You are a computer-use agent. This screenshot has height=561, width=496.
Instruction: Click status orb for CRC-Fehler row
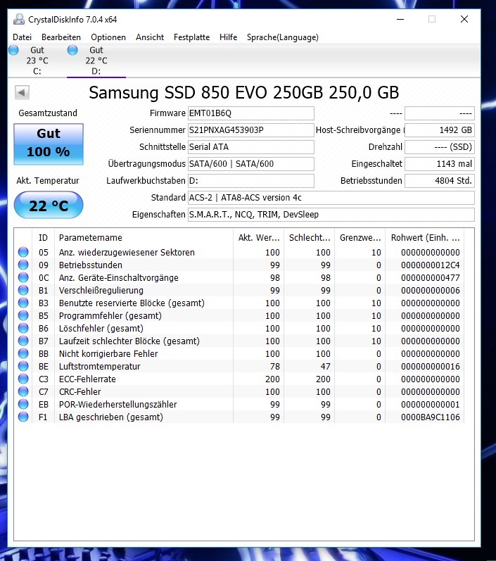(23, 391)
